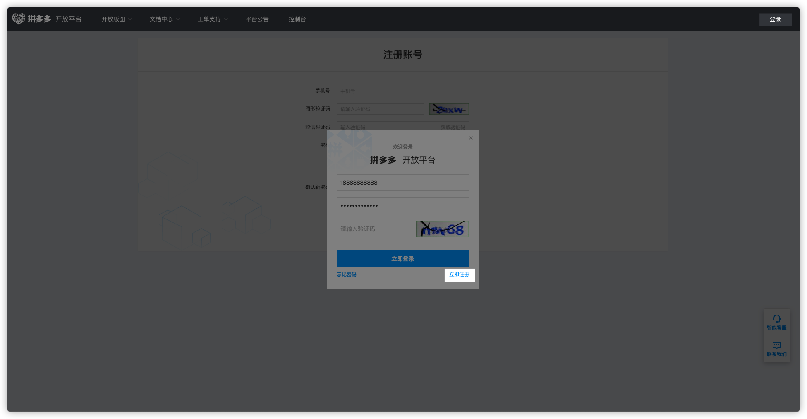This screenshot has width=807, height=419.
Task: Close the login dialog with the X
Action: click(470, 138)
